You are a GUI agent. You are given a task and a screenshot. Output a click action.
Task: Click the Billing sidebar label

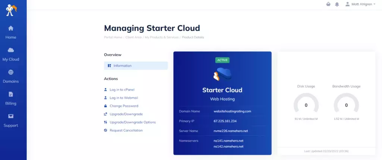(x=11, y=104)
